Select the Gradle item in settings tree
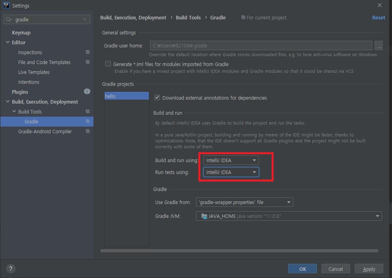The width and height of the screenshot is (392, 278). [47, 121]
